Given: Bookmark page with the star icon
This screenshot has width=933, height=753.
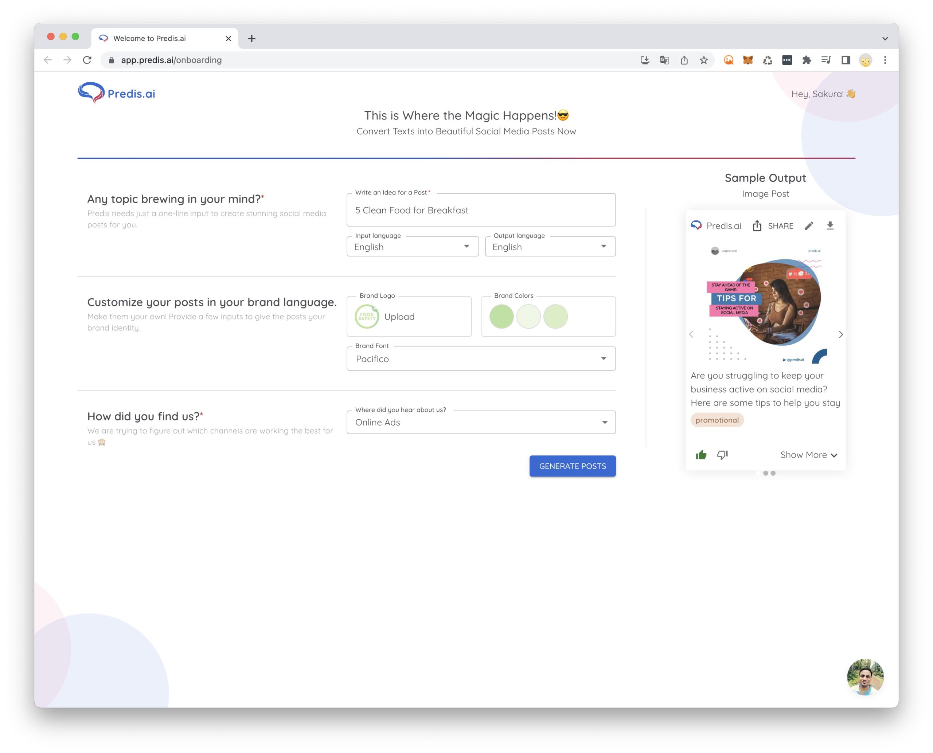Looking at the screenshot, I should coord(703,60).
